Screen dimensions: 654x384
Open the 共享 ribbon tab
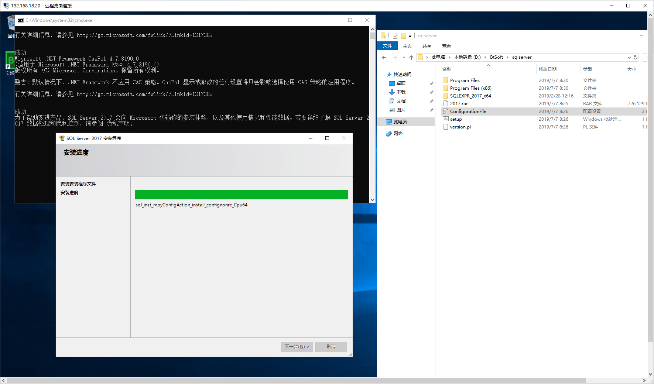pyautogui.click(x=427, y=46)
